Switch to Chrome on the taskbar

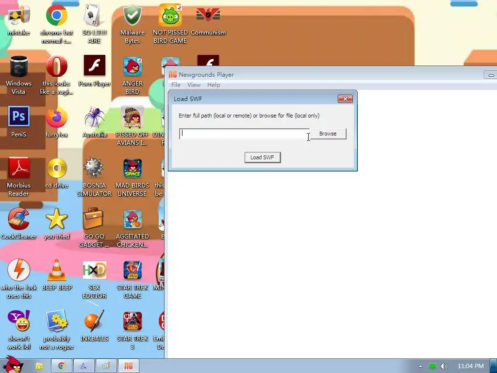coord(61,366)
